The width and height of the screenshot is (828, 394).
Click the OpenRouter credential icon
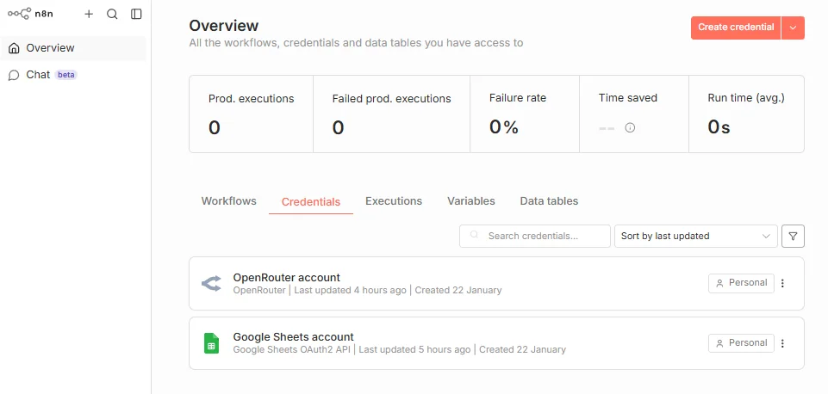click(211, 283)
